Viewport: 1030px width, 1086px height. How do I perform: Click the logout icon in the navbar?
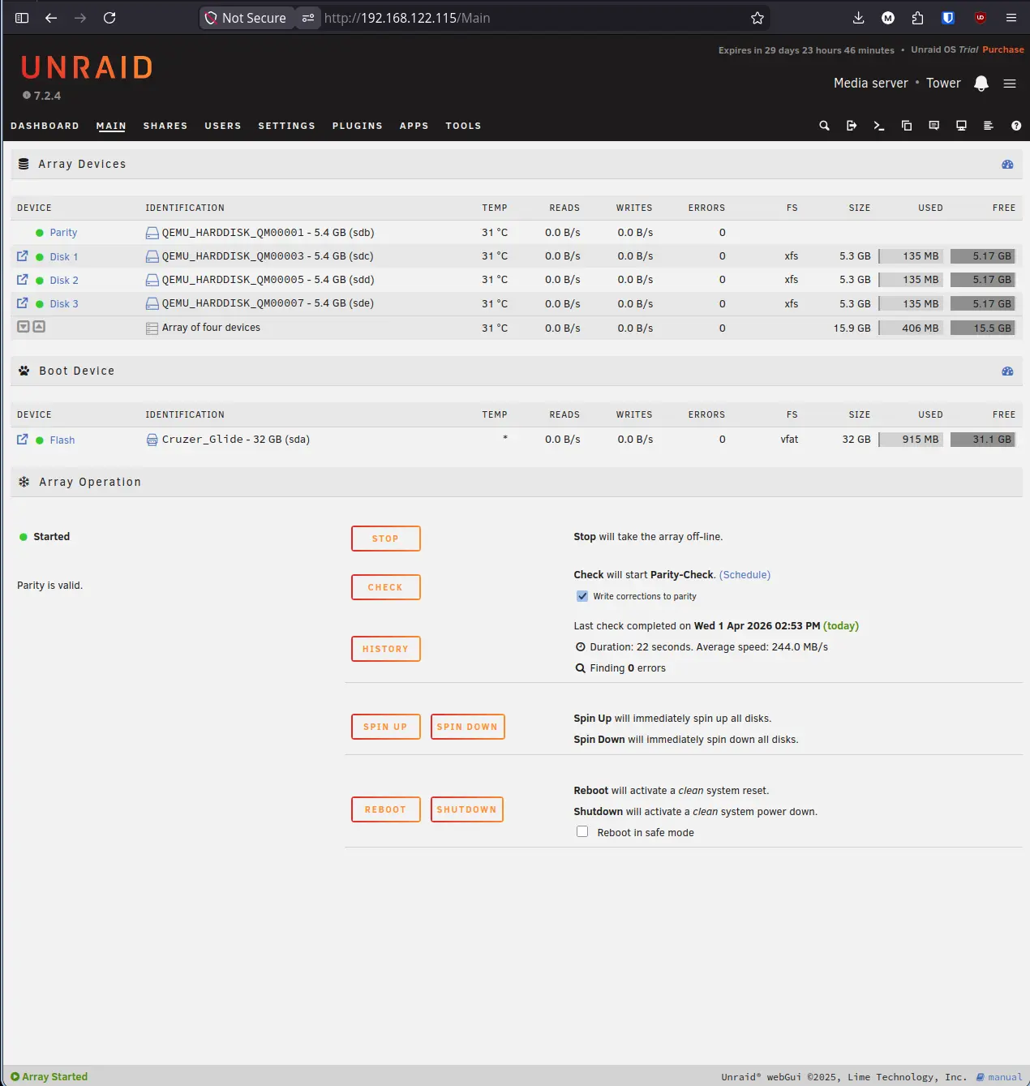852,126
